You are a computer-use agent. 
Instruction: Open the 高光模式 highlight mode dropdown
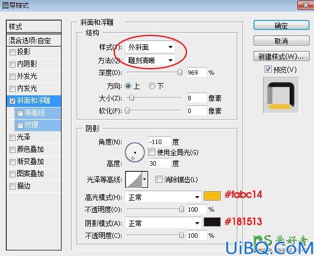pyautogui.click(x=163, y=197)
